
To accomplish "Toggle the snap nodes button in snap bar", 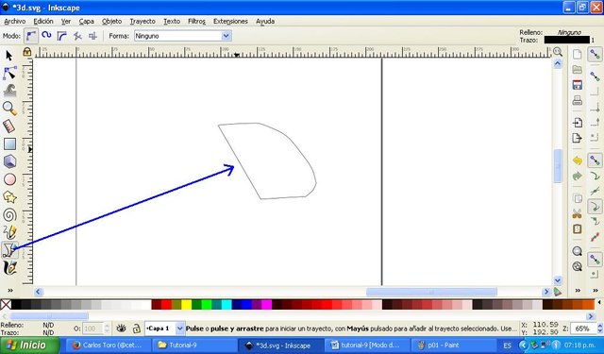I will coord(596,160).
